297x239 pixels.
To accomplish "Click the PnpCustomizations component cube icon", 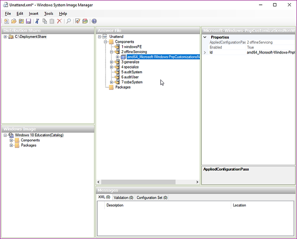I will click(x=123, y=57).
